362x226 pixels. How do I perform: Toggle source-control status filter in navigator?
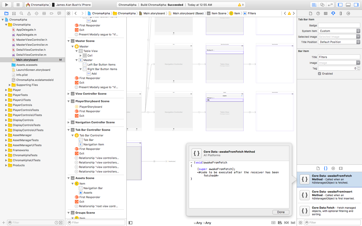click(61, 222)
